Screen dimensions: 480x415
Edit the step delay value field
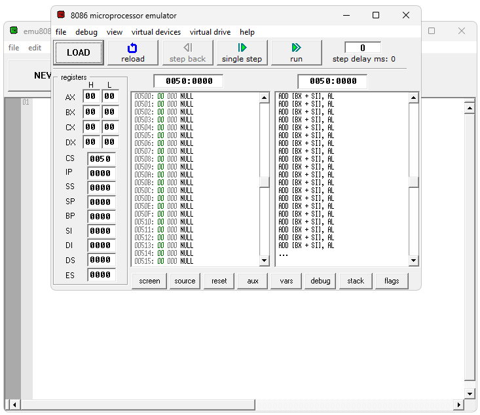click(x=363, y=48)
